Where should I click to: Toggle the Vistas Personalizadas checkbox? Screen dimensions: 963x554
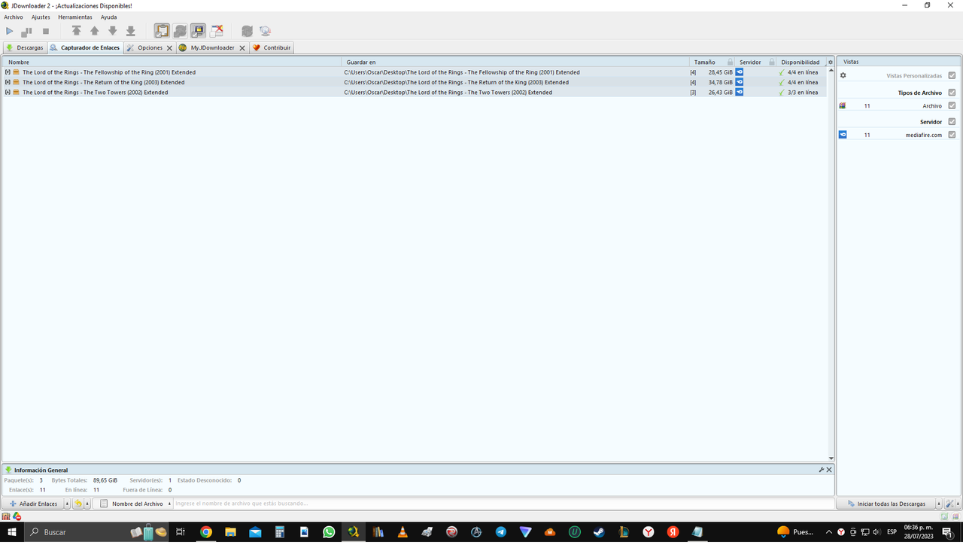(x=952, y=75)
